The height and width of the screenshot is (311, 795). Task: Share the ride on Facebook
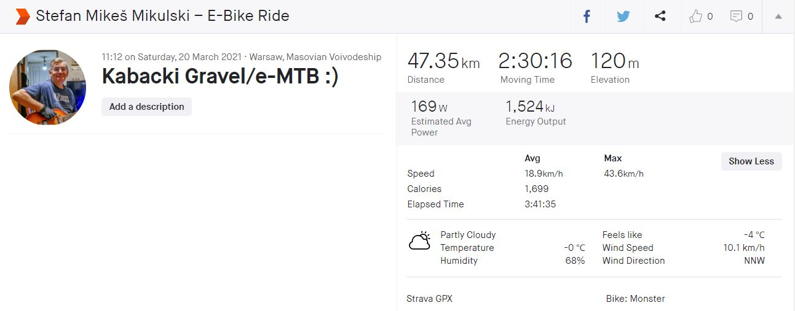point(587,17)
